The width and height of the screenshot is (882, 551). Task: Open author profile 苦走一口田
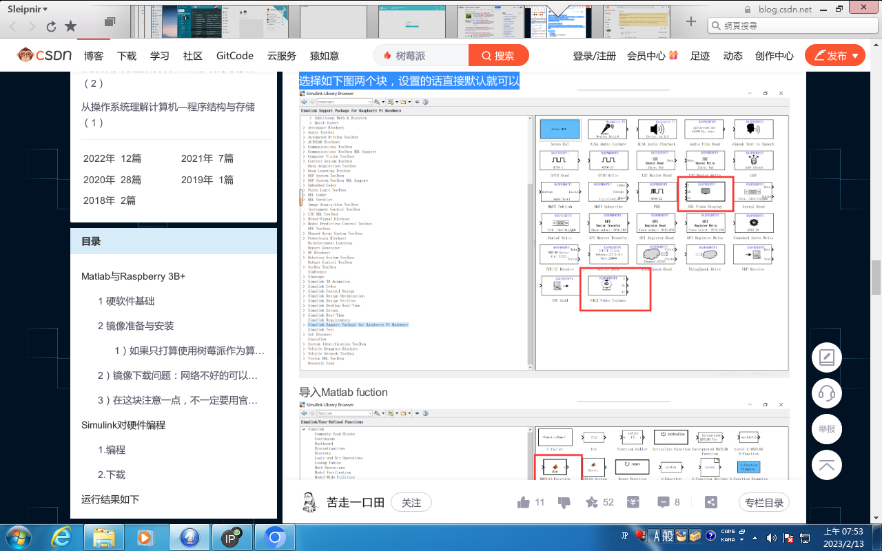click(356, 503)
